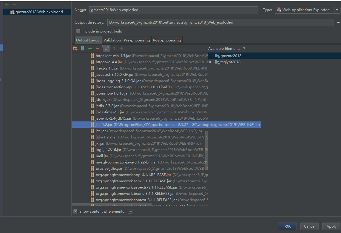341x233 pixels.
Task: Select org.springframework.context-3.1.1.RELEASE.jar row
Action: click(x=140, y=200)
